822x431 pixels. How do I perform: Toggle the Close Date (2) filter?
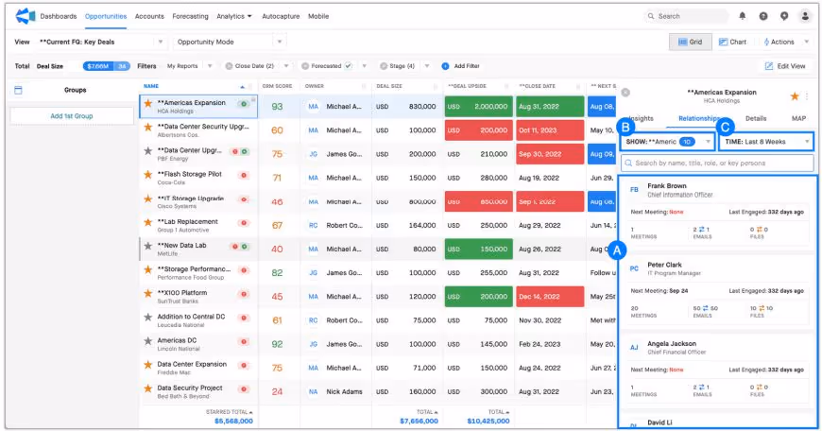(x=229, y=66)
